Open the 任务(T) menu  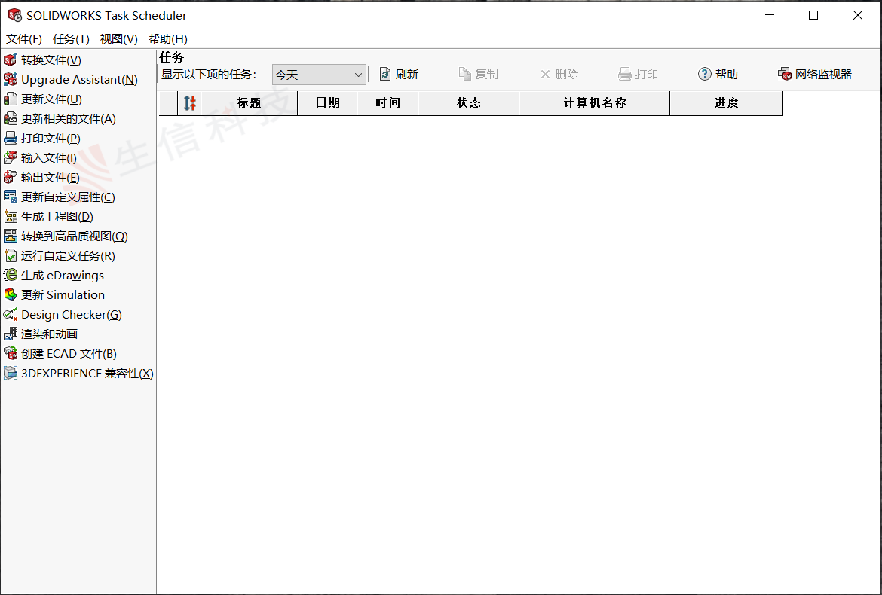click(71, 38)
